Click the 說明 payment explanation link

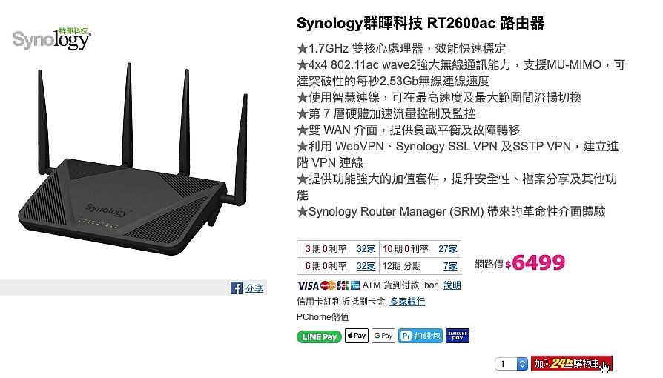click(x=452, y=285)
